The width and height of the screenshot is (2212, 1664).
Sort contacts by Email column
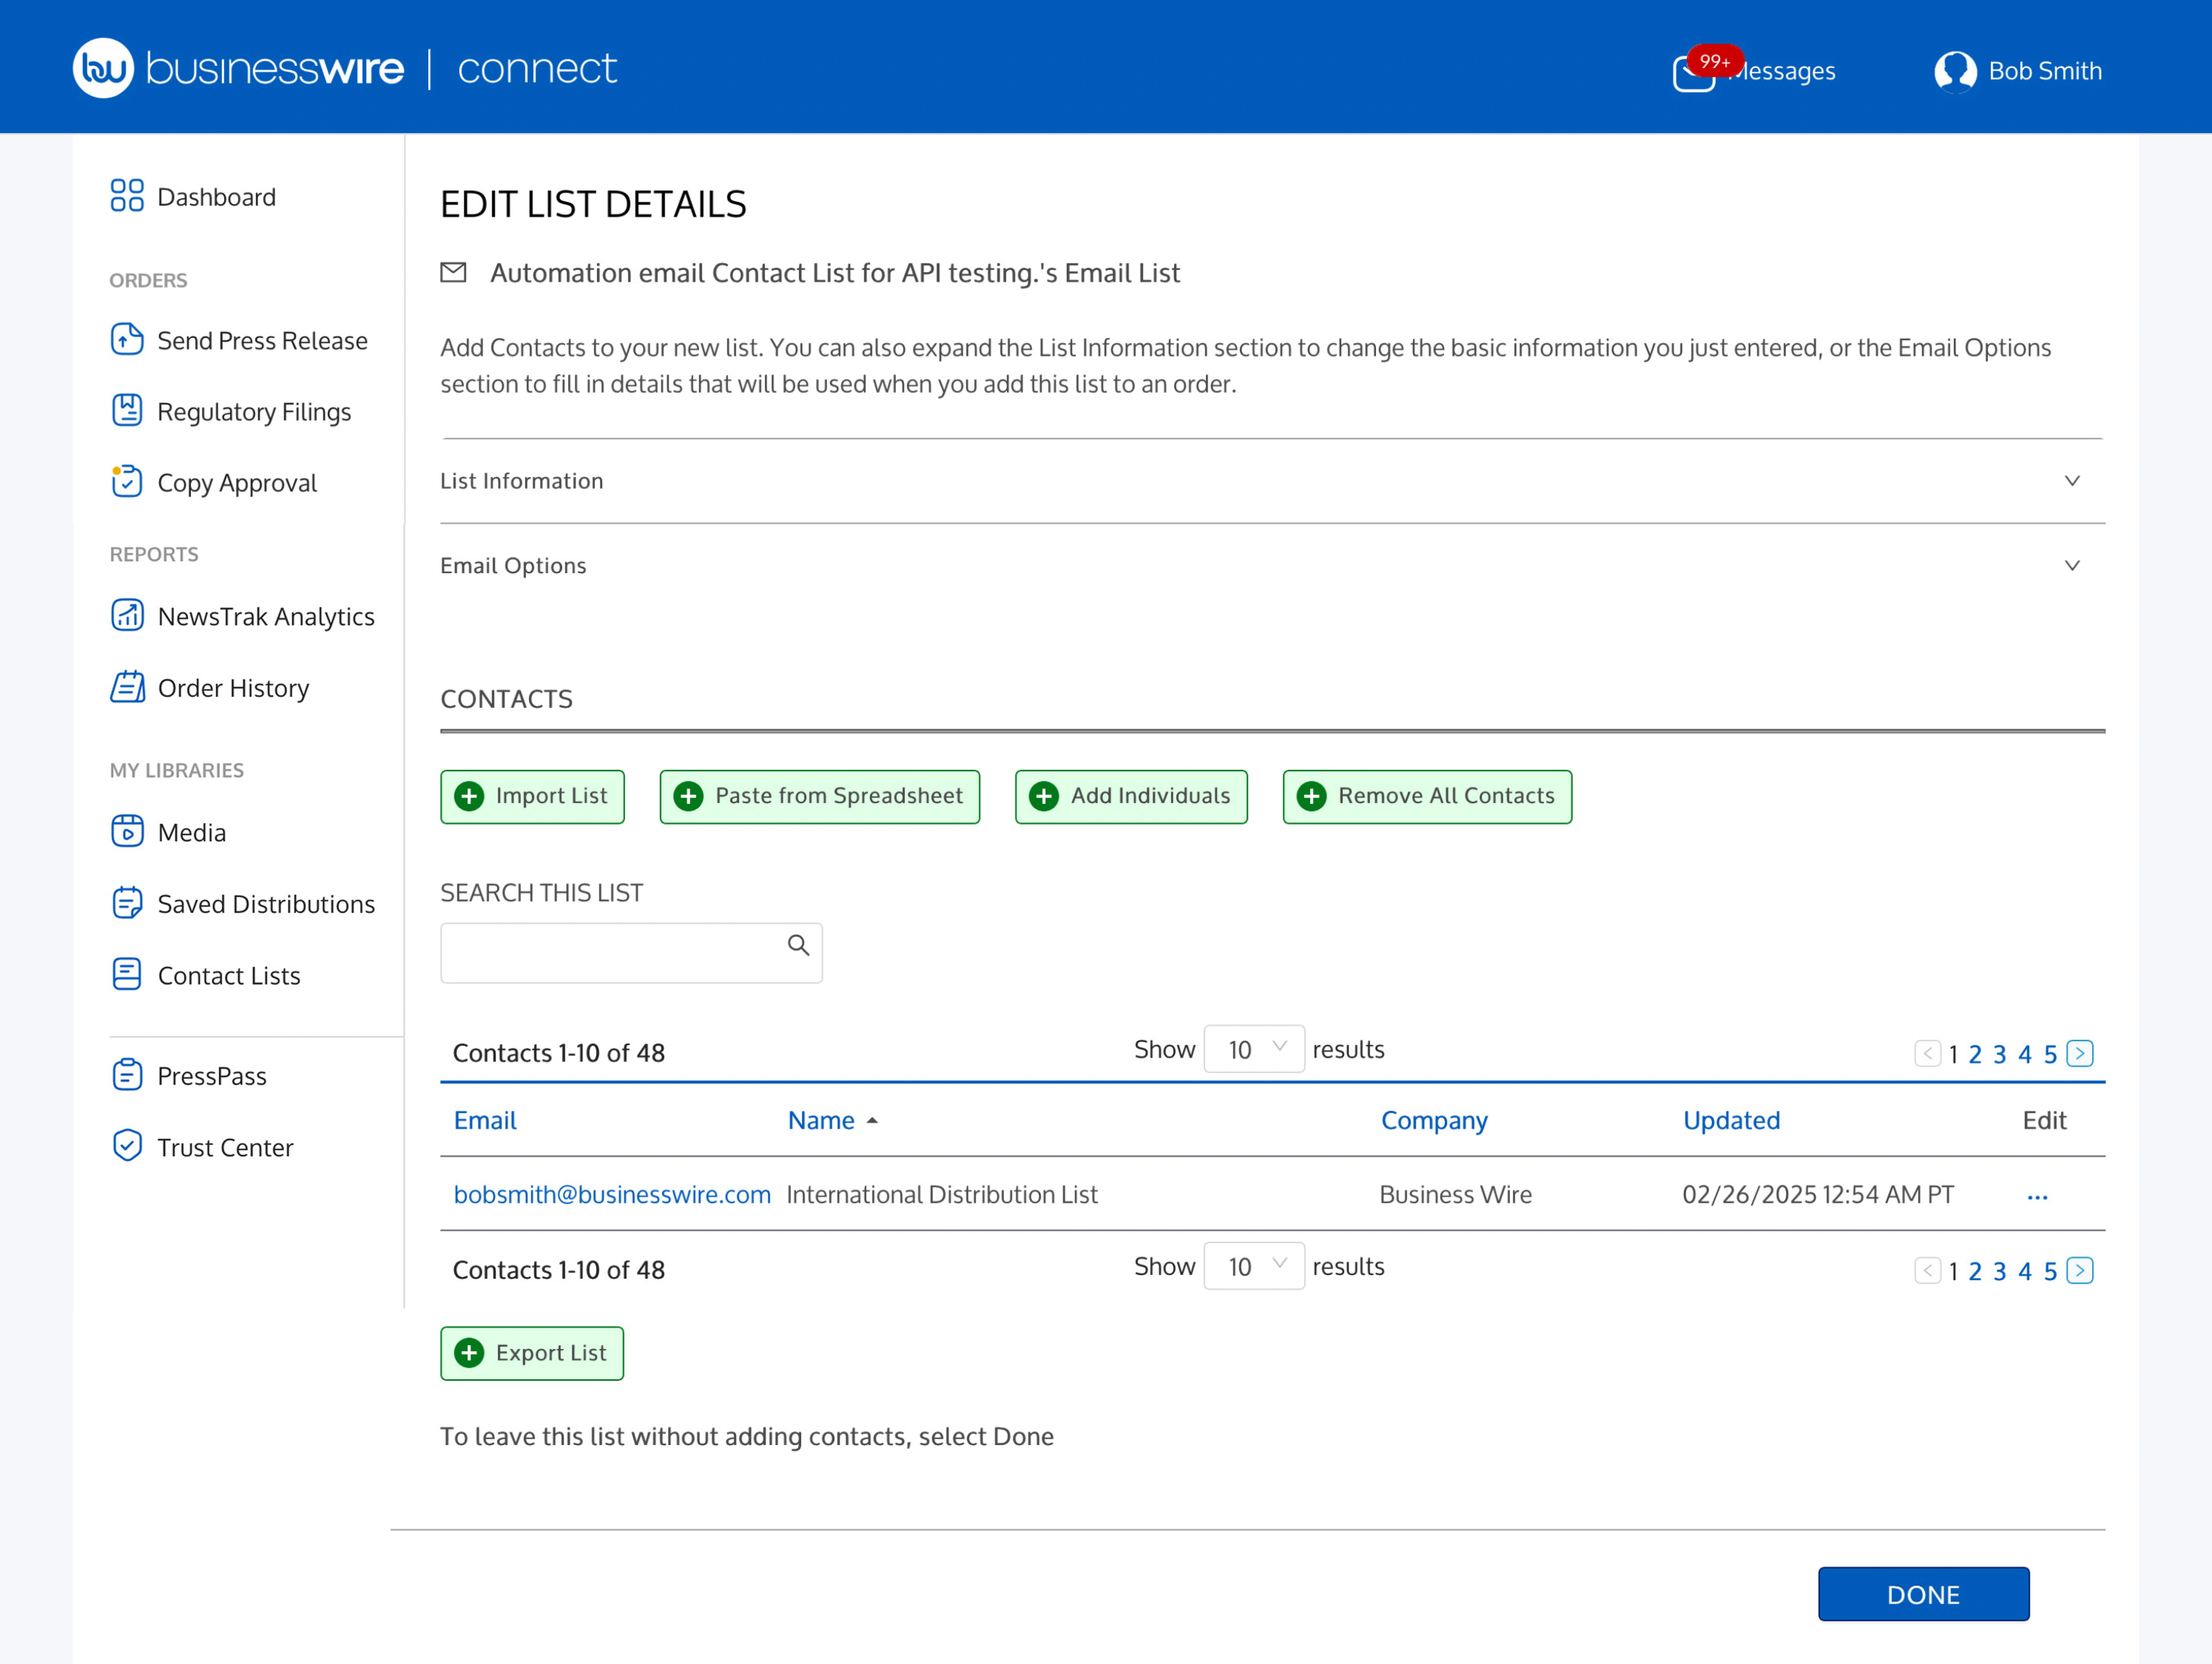coord(485,1121)
